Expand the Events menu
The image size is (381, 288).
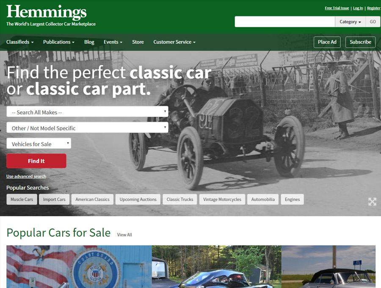coord(113,42)
